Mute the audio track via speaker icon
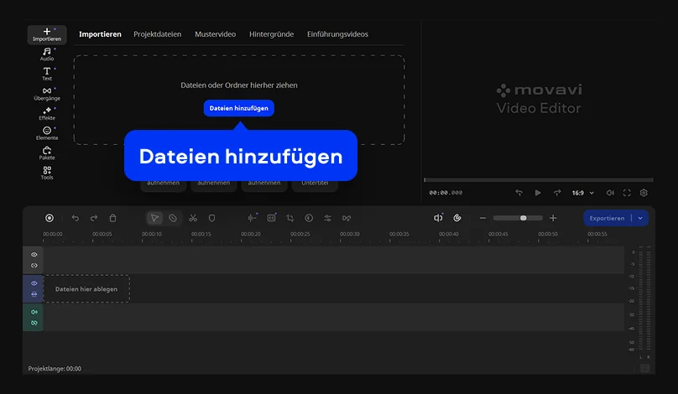This screenshot has height=394, width=678. (34, 312)
